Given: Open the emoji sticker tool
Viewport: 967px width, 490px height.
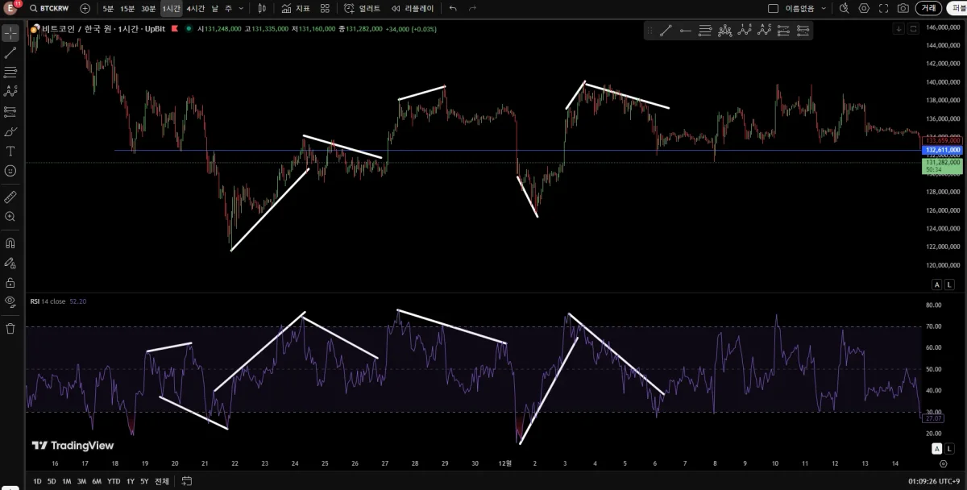Looking at the screenshot, I should [10, 171].
